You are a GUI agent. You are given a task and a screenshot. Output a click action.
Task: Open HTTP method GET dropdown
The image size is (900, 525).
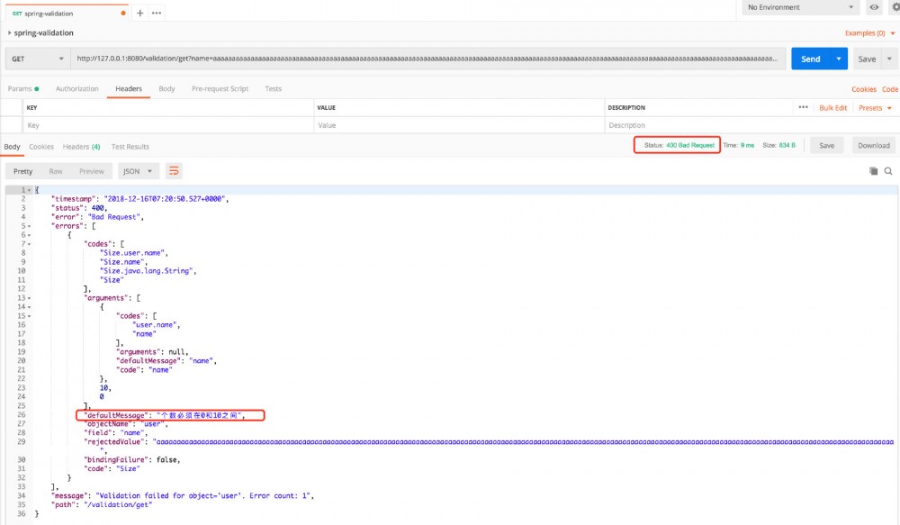click(37, 59)
